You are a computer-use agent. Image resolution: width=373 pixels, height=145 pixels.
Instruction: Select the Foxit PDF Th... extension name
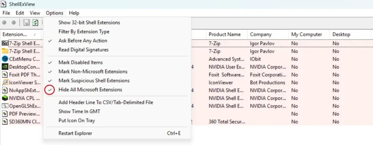coord(25,74)
